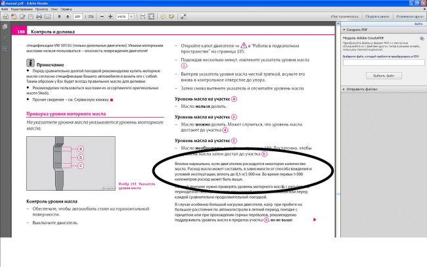Click the Изобр. 192 figure caption

pos(137,186)
